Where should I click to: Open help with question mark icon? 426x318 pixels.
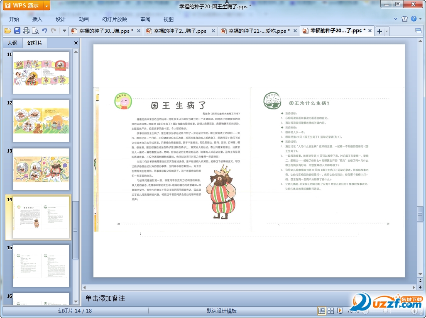414,19
